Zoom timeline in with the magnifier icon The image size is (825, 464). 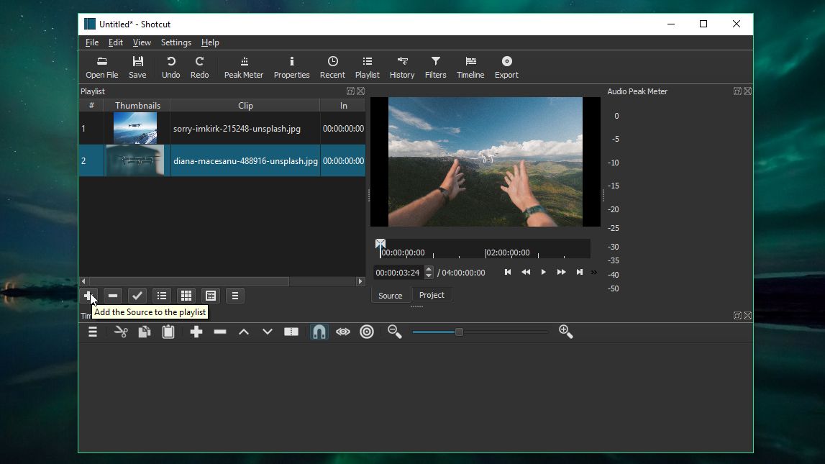pyautogui.click(x=566, y=332)
